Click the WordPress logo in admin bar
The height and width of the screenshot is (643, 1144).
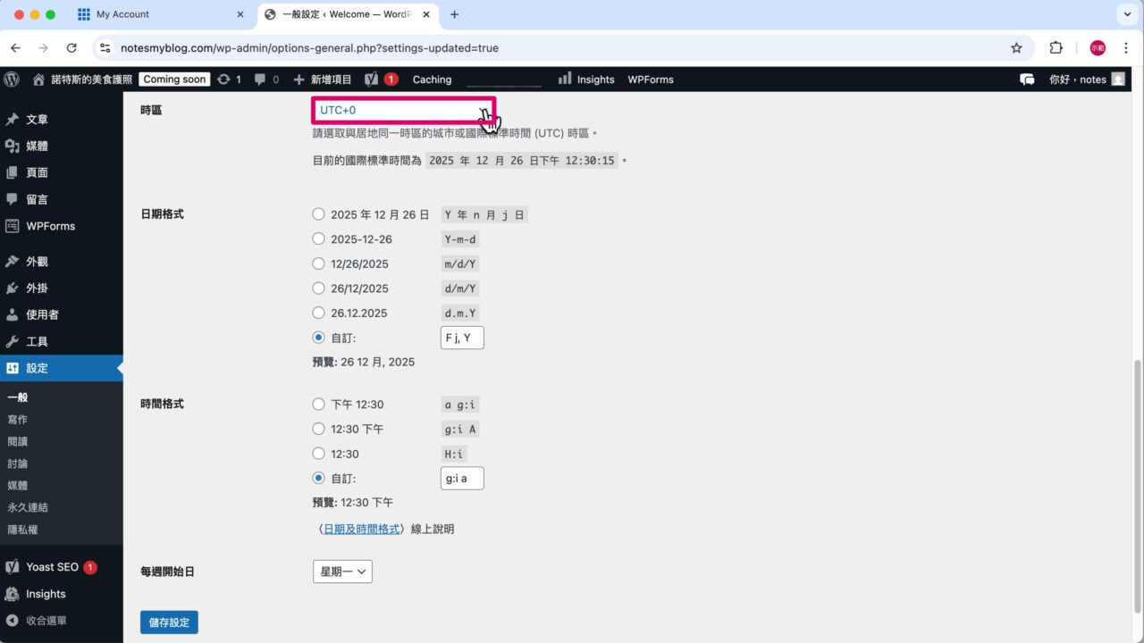tap(12, 79)
